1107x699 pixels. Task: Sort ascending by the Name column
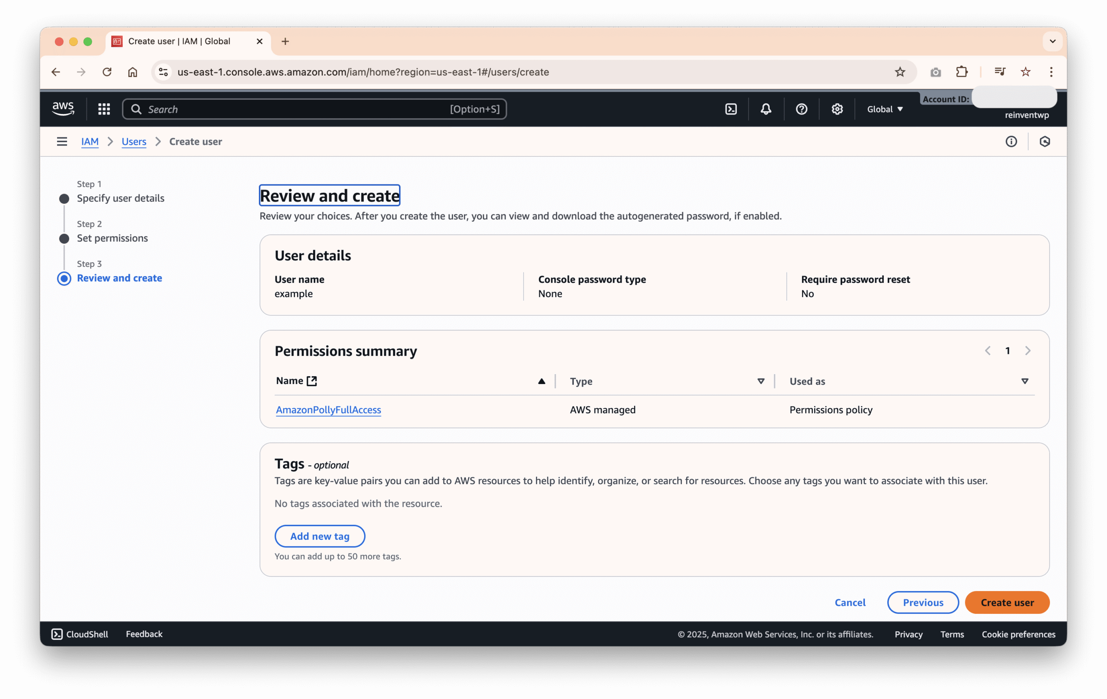point(541,381)
